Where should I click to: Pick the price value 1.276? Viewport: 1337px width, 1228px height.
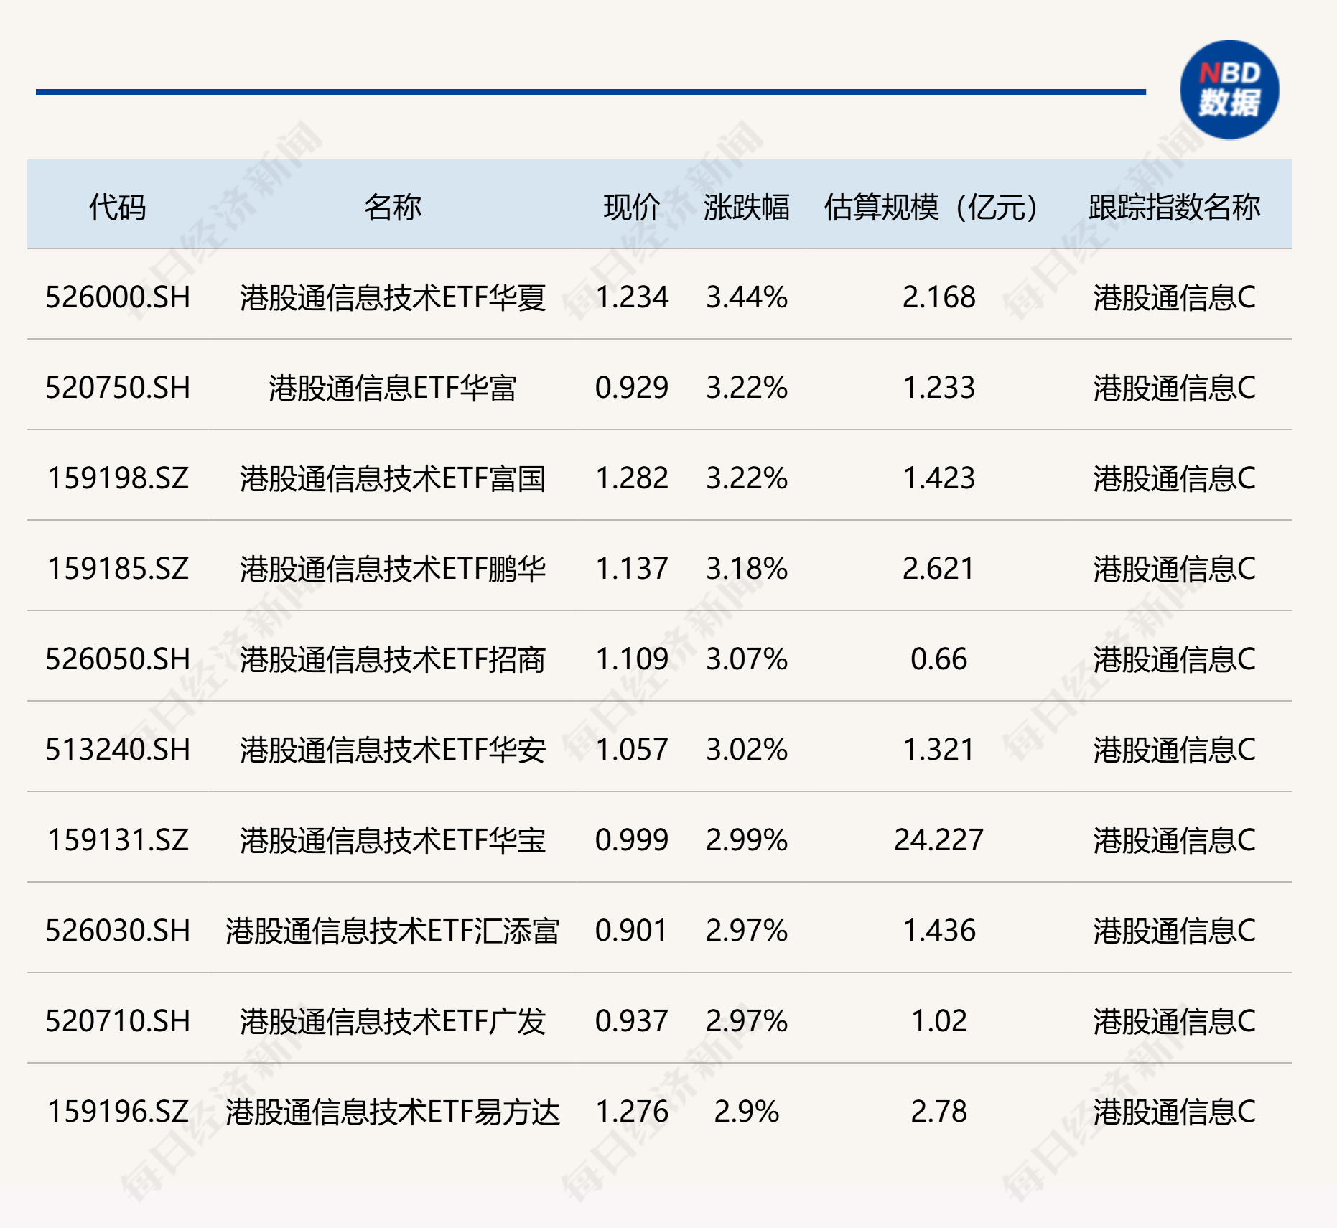click(632, 1112)
